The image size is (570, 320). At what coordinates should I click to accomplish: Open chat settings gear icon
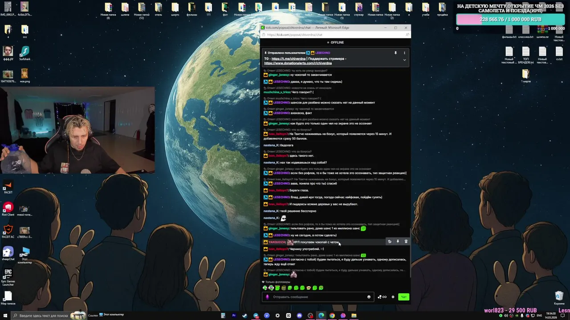pos(393,297)
